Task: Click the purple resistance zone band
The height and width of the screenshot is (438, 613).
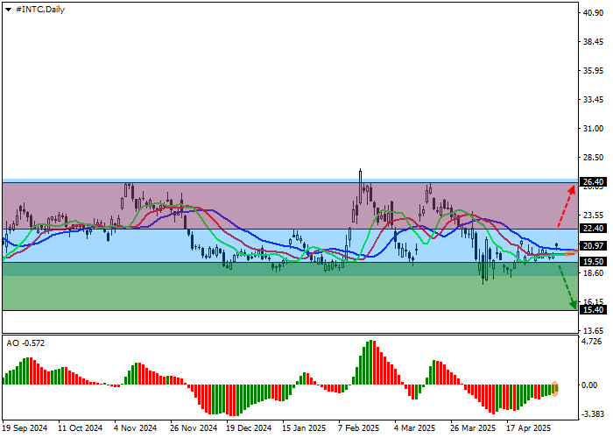Action: point(263,205)
